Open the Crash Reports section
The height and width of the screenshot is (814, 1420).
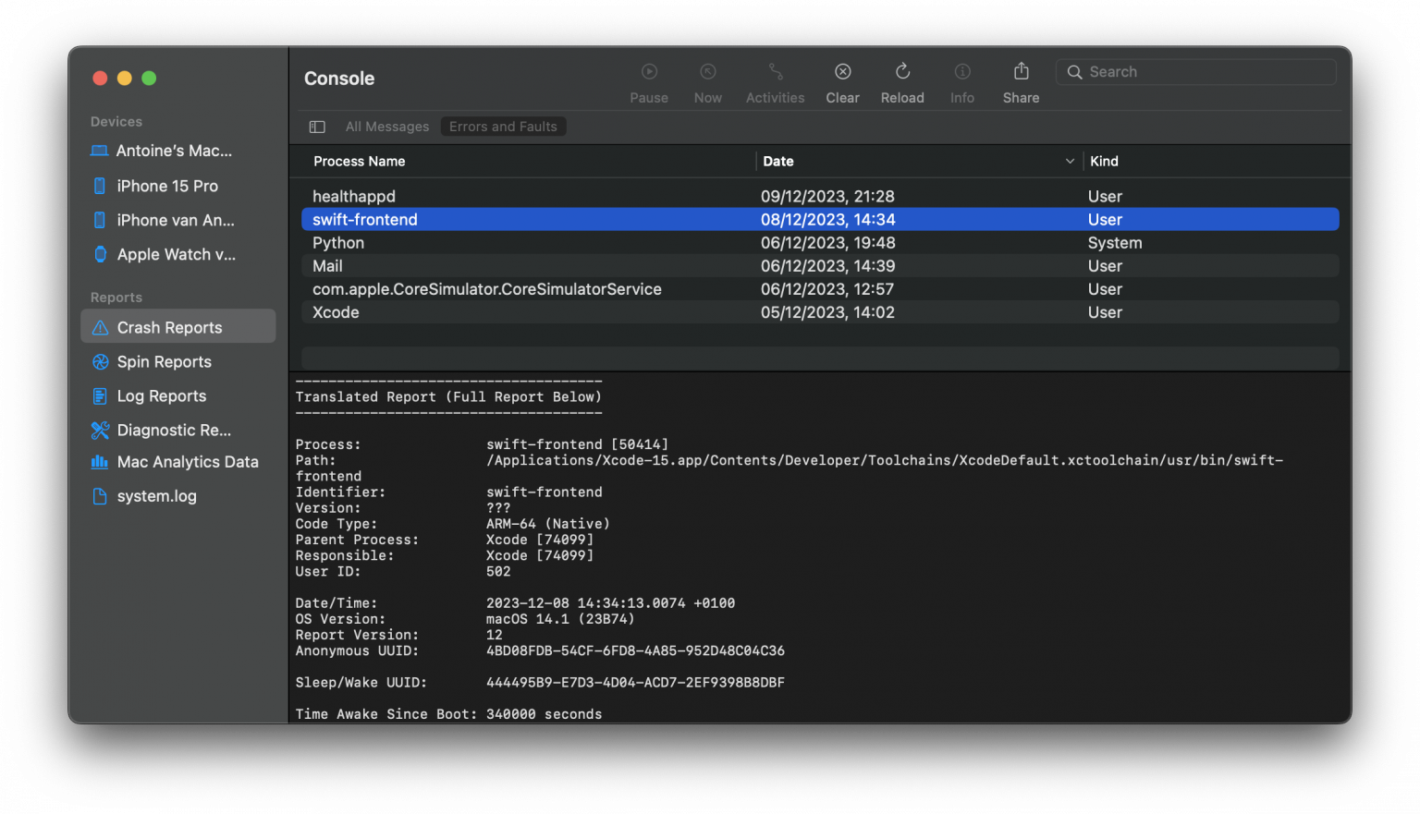click(169, 326)
